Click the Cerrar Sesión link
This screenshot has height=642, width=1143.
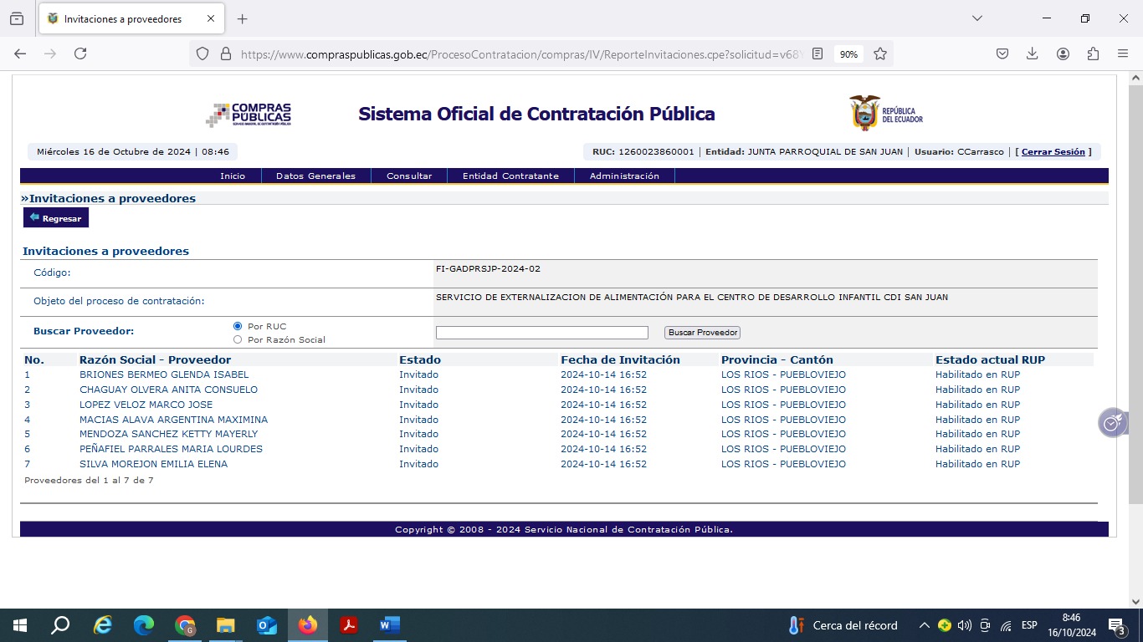[1053, 152]
